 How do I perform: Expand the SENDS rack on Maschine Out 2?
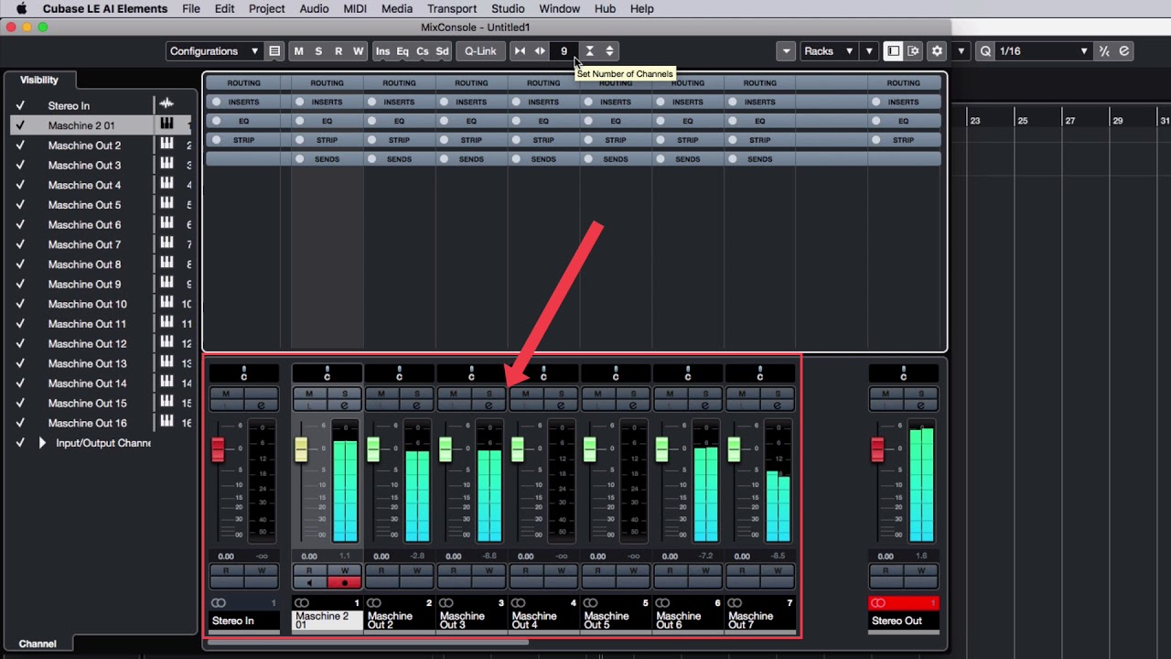399,159
